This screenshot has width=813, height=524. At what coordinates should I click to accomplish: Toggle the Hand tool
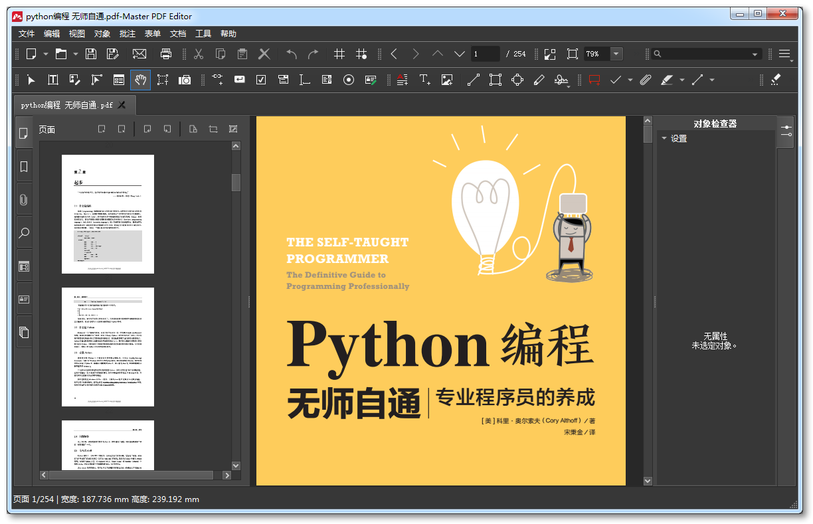[x=140, y=80]
